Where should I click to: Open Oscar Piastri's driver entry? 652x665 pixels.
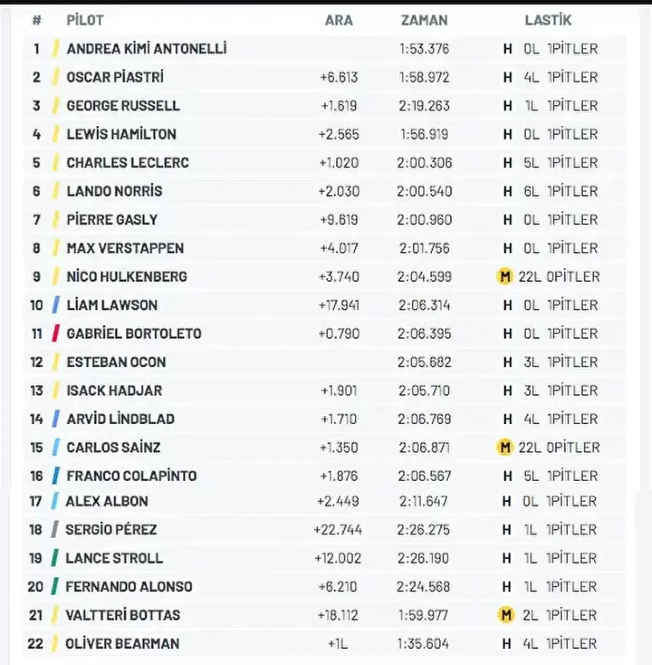(x=115, y=77)
